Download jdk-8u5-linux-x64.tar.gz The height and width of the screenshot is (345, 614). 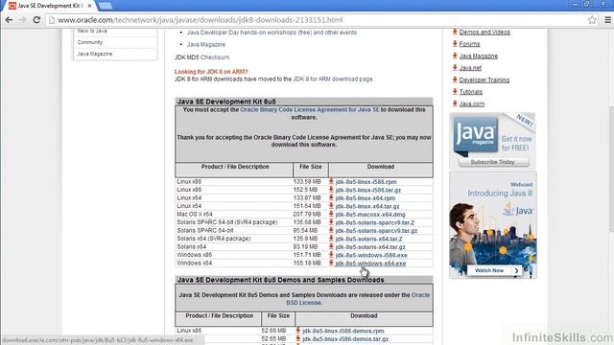tap(367, 207)
